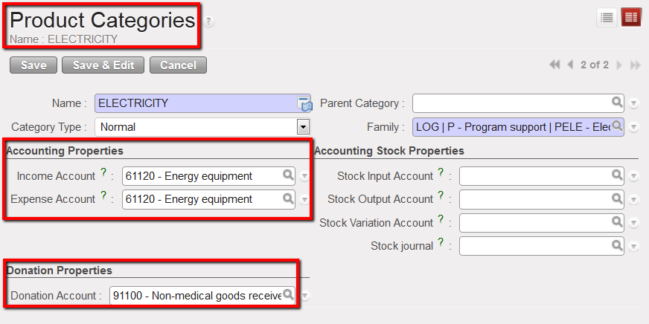This screenshot has height=324, width=649.
Task: Click the translate icon in Name field
Action: click(304, 103)
